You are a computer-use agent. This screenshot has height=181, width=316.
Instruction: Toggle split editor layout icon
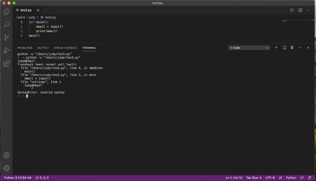point(300,10)
